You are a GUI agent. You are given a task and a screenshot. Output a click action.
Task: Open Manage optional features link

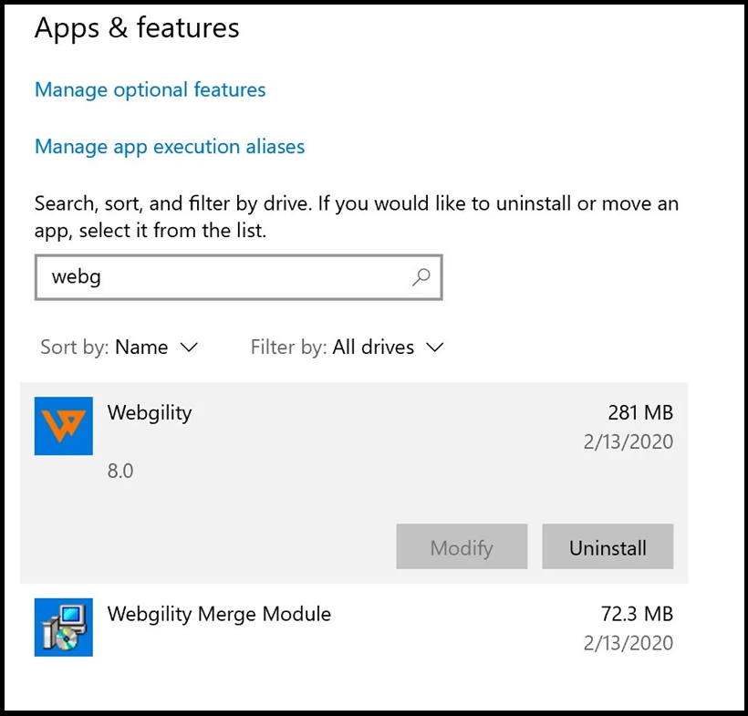coord(150,90)
